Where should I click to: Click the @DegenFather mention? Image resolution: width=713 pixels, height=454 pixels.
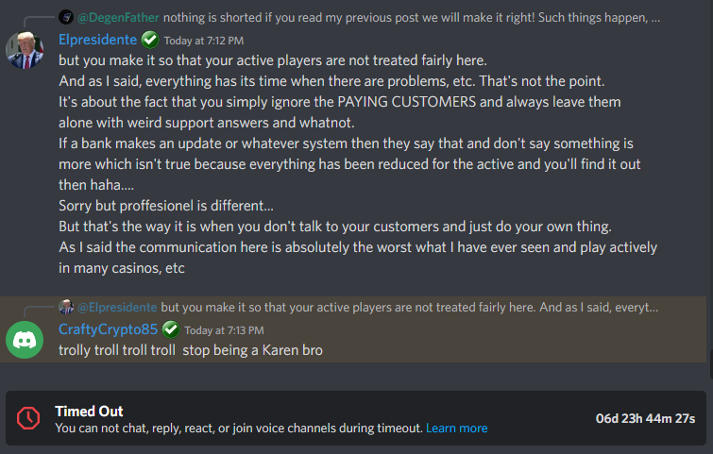[120, 17]
